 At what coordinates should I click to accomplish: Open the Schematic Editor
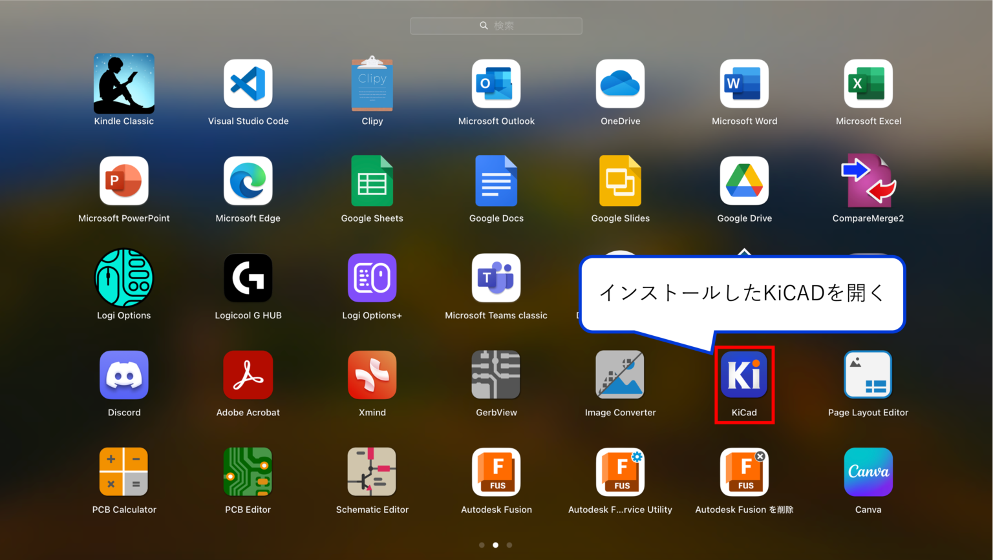point(372,472)
